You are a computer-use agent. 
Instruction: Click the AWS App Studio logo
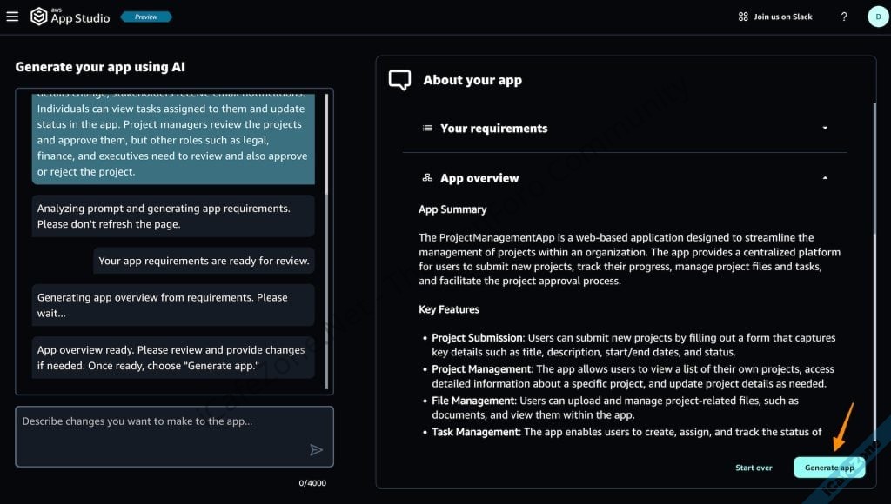pos(70,17)
